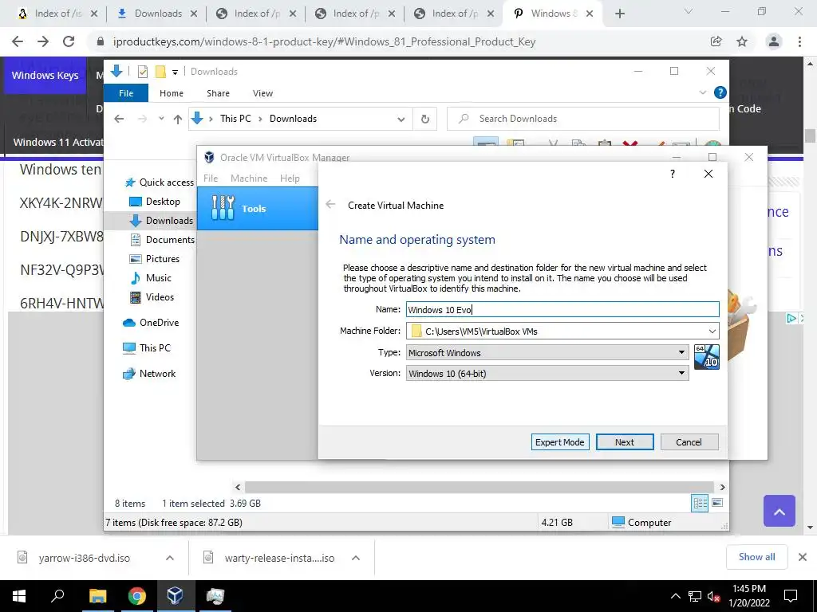Click Explorer back navigation arrow

pyautogui.click(x=120, y=119)
